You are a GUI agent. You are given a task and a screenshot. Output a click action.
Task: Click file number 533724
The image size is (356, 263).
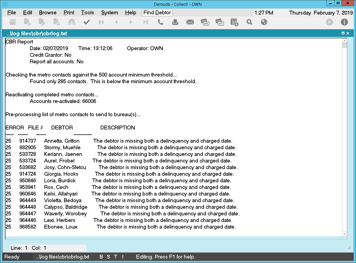click(28, 161)
